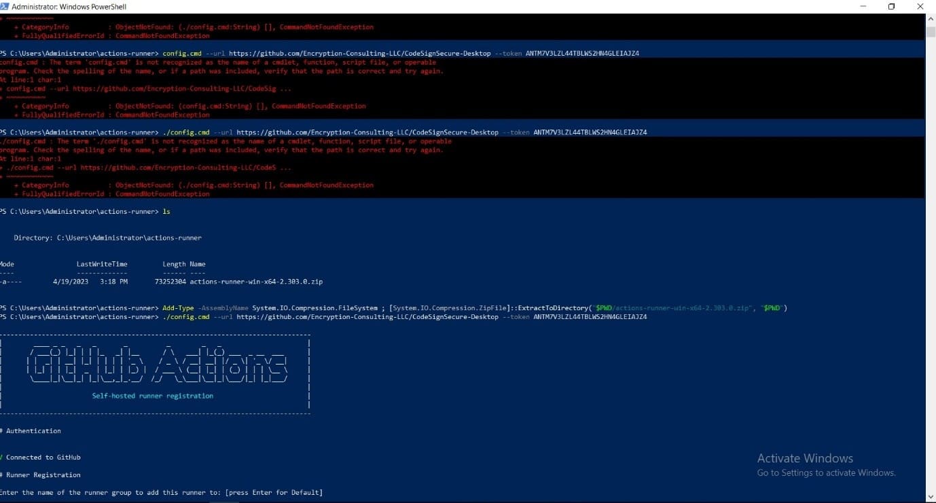The height and width of the screenshot is (503, 936).
Task: Click the 'Connected to GitHub' status line
Action: tap(41, 458)
